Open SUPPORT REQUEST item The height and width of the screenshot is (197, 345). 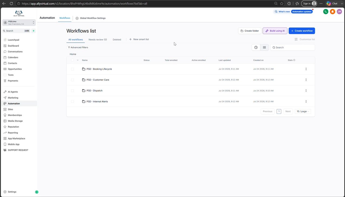(x=18, y=150)
